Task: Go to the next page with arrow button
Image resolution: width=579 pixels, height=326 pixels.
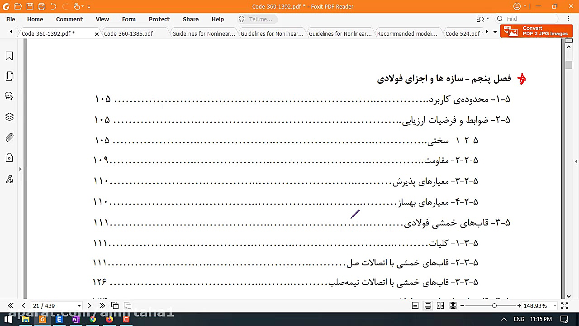Action: pos(89,306)
